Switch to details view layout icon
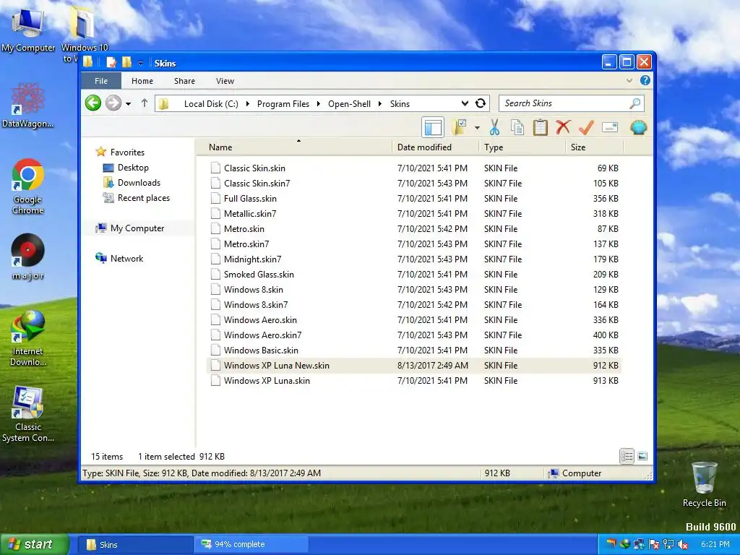740x555 pixels. click(627, 456)
